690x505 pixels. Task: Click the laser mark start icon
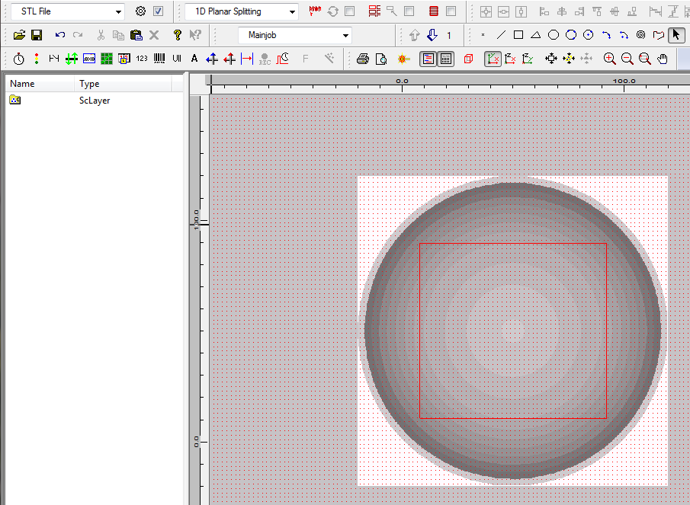point(403,59)
